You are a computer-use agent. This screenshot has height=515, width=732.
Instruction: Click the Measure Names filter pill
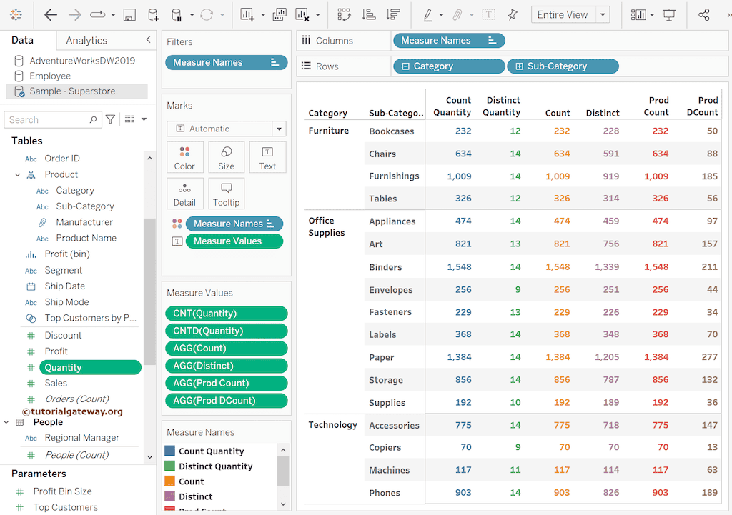pyautogui.click(x=226, y=62)
